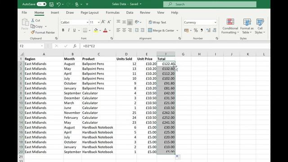Open the Formulas tab
Image resolution: width=288 pixels, height=162 pixels.
[112, 13]
